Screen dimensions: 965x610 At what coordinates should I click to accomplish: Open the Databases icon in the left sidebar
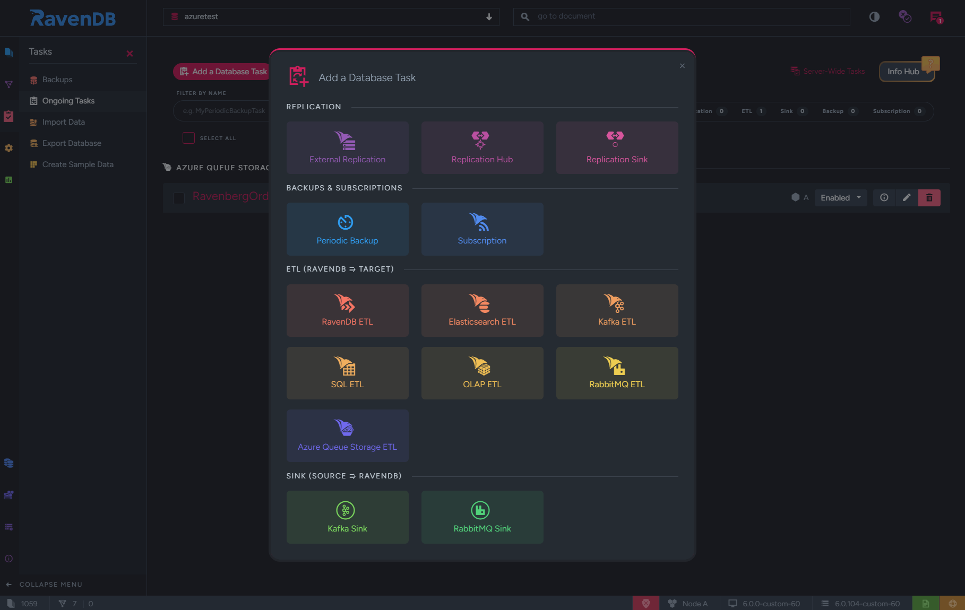point(8,463)
